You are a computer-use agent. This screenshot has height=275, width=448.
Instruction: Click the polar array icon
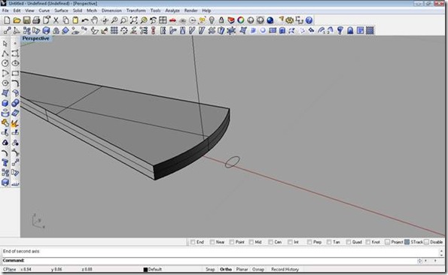pos(124,30)
